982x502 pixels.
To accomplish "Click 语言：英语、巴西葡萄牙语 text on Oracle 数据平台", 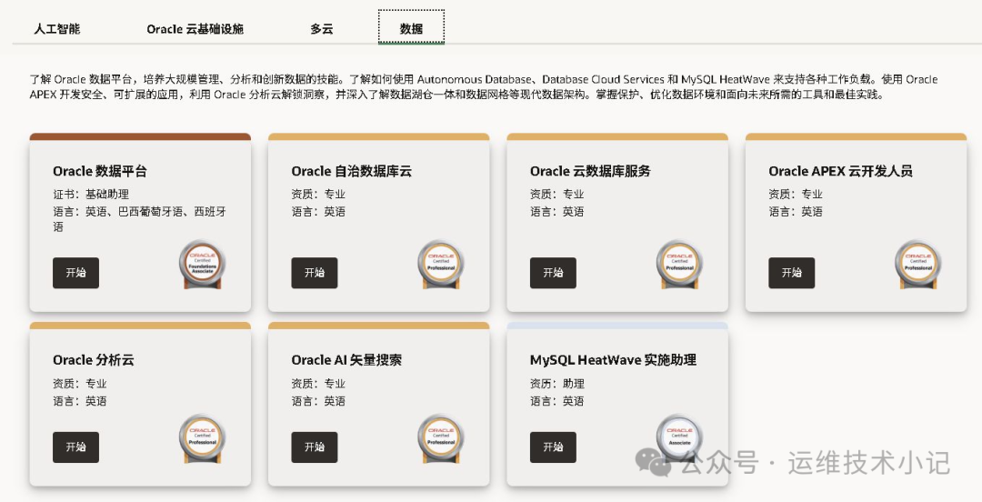I will (140, 219).
